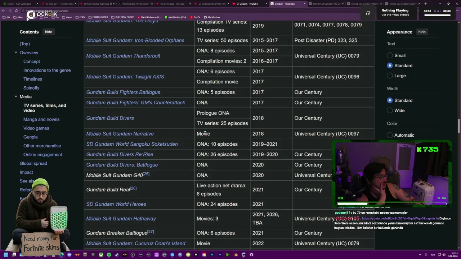
Task: Open Mobile Suit Gundam Hathaway link
Action: pos(121,219)
